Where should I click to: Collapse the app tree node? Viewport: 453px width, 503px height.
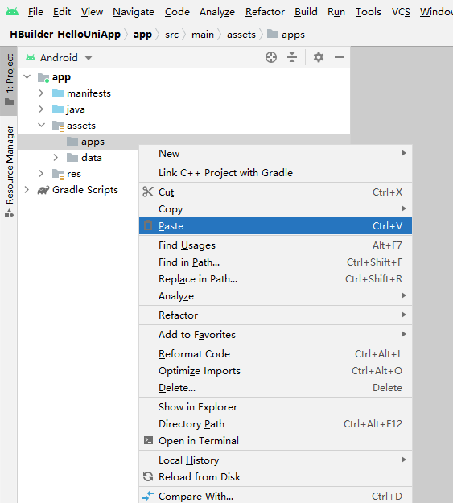27,76
